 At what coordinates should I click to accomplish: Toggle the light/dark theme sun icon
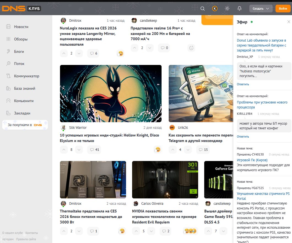[227, 9]
